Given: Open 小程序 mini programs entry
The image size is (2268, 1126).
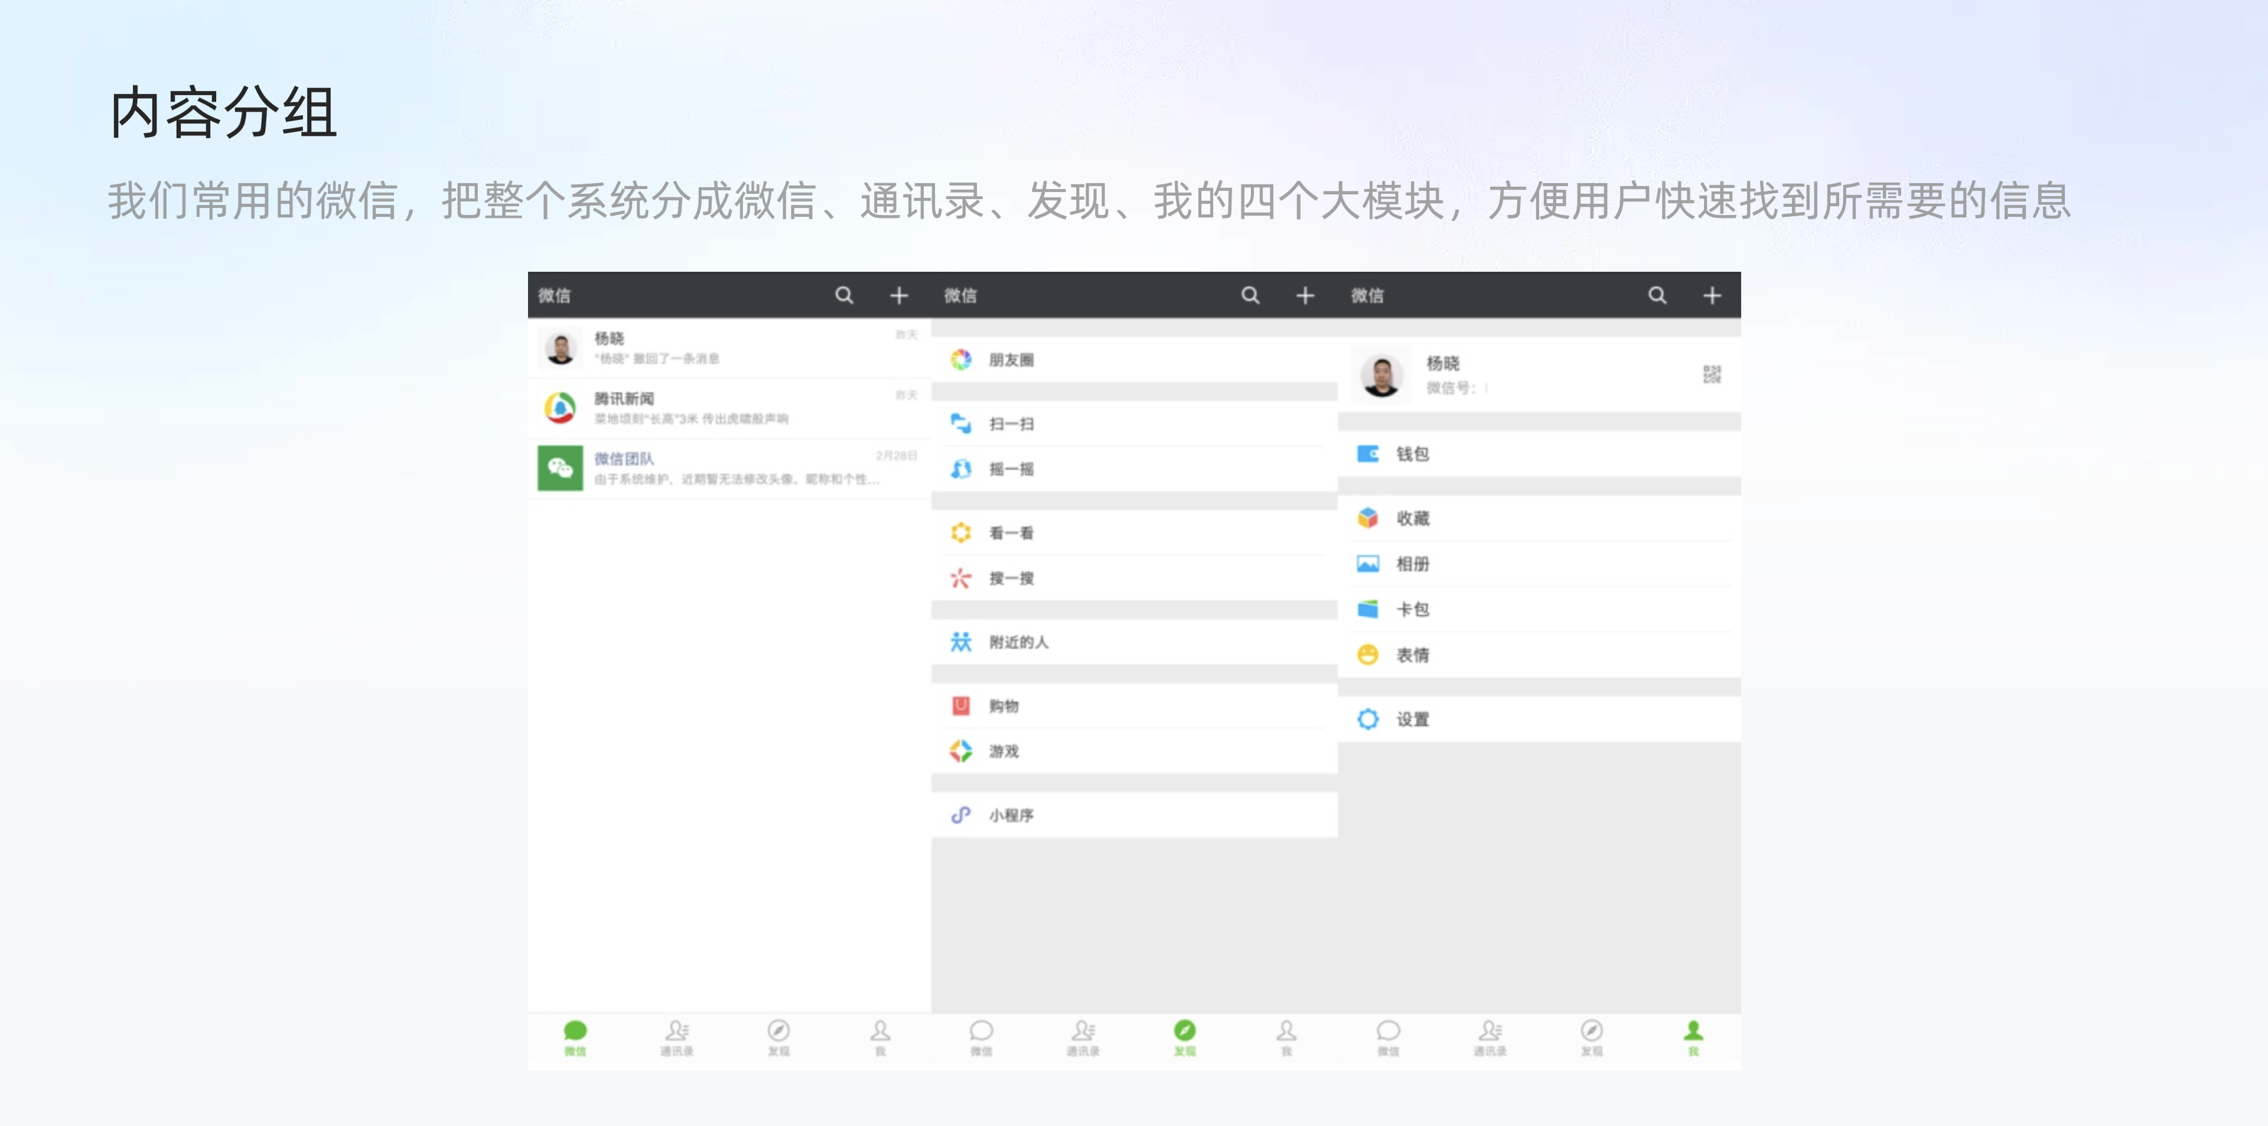Looking at the screenshot, I should point(1011,814).
